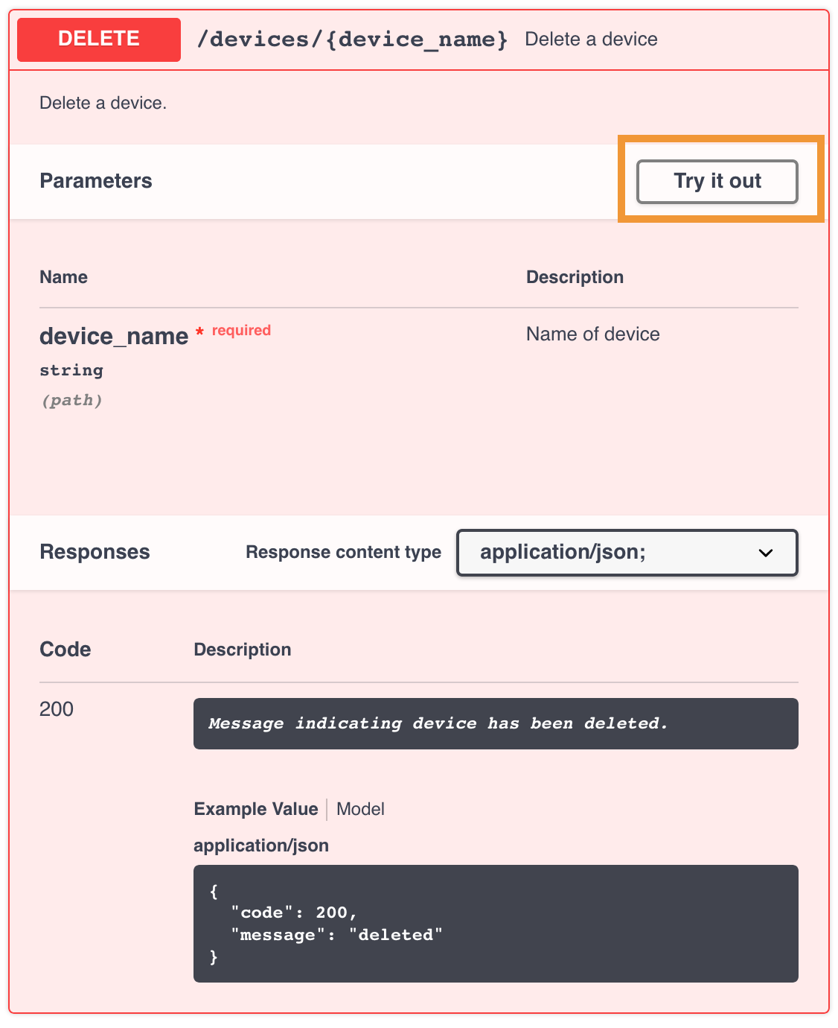
Task: Click the 200 response code
Action: pos(57,708)
